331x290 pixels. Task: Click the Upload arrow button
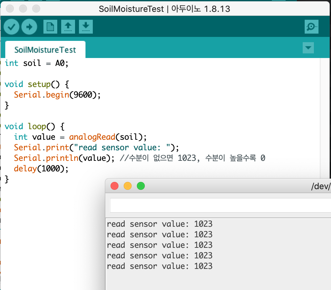29,27
